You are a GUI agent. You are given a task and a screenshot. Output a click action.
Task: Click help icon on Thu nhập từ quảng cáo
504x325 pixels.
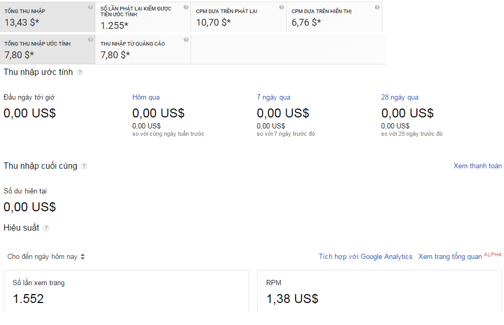(186, 40)
